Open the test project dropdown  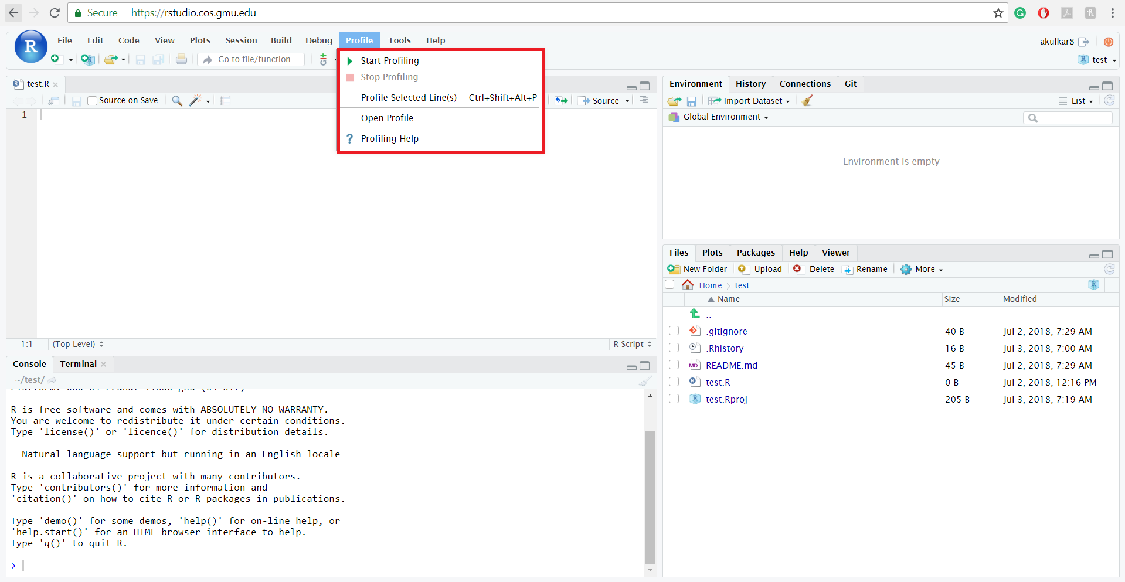click(1097, 60)
